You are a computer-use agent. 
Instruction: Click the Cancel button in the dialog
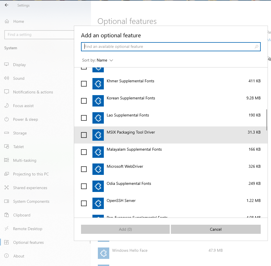click(x=216, y=229)
